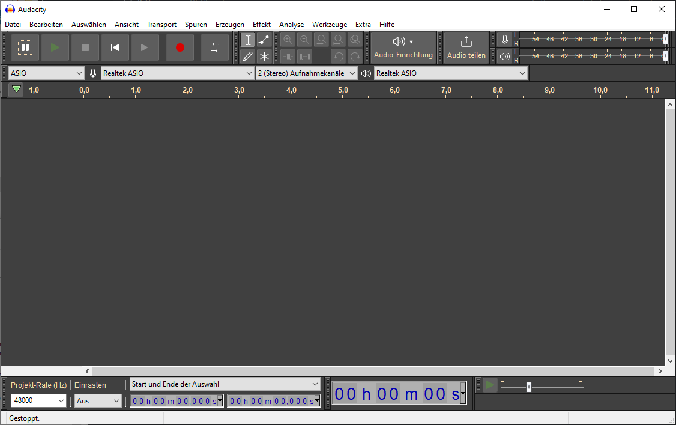The height and width of the screenshot is (425, 676).
Task: Open the Audio-Einrichtung menu
Action: coord(403,47)
